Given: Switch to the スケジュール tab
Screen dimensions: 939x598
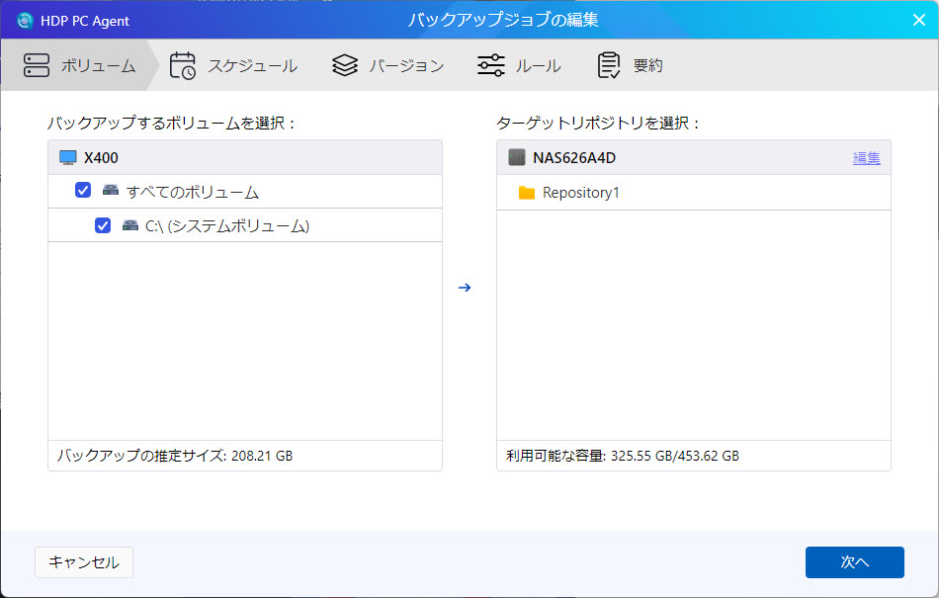Looking at the screenshot, I should [x=251, y=66].
